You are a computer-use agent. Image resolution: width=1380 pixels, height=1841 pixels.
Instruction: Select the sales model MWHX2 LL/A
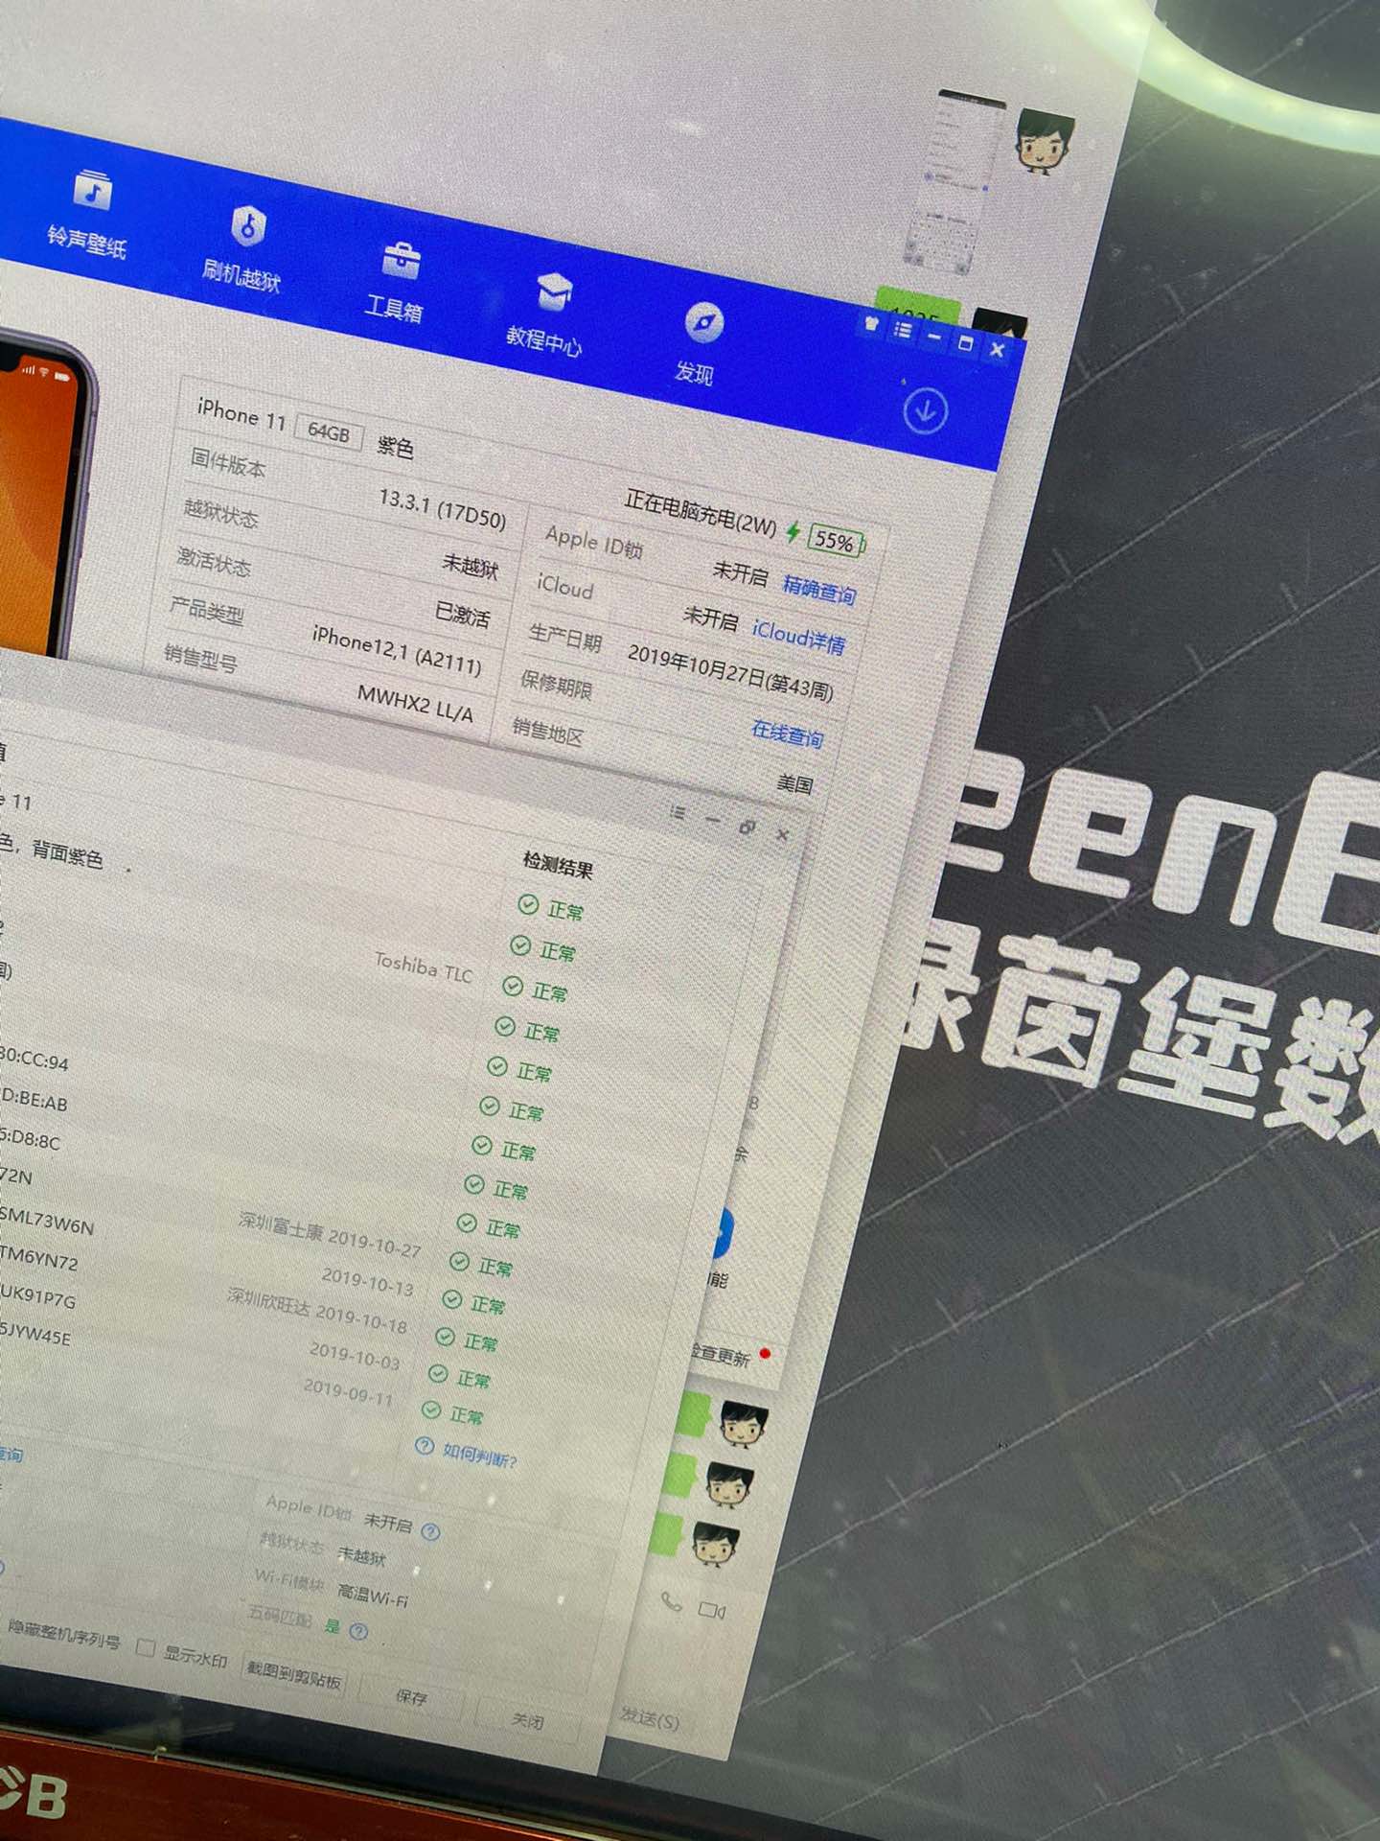coord(415,703)
